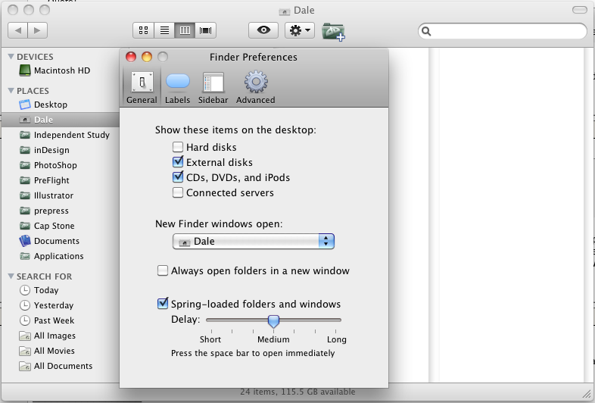Enable Connected servers checkbox

click(x=178, y=192)
